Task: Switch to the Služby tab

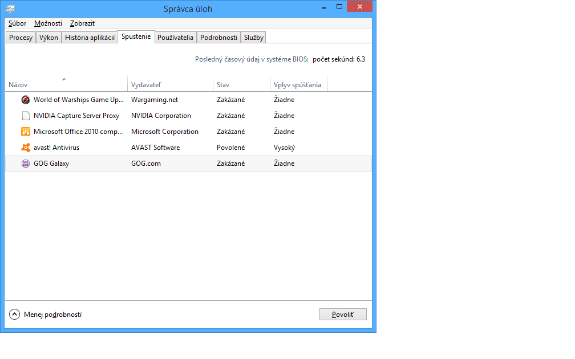Action: [x=254, y=38]
